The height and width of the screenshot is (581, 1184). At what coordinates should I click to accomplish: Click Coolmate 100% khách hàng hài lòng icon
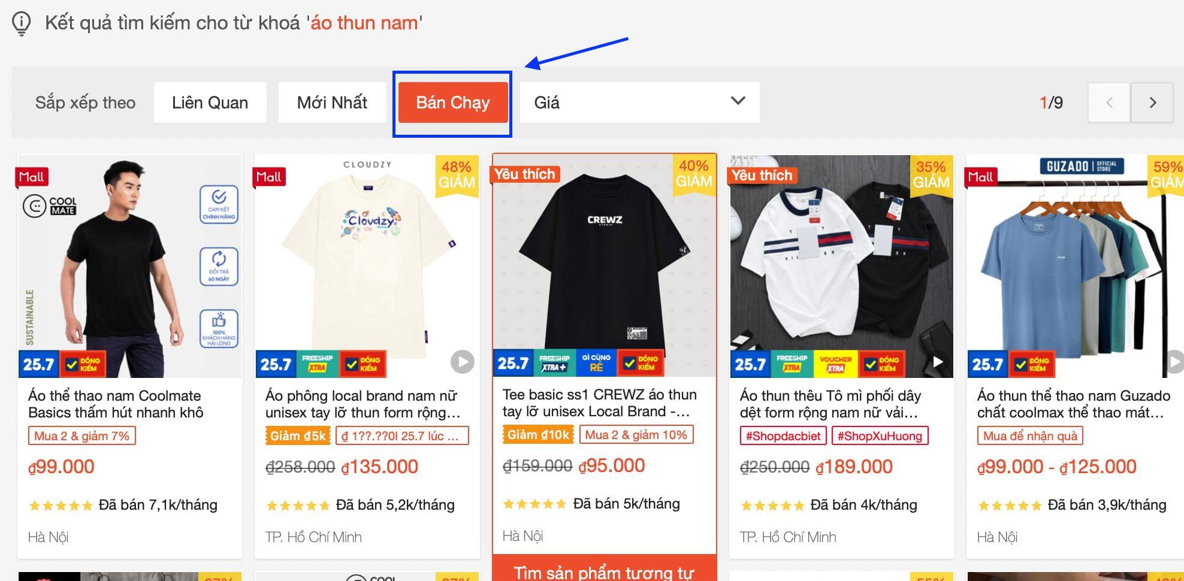point(219,329)
